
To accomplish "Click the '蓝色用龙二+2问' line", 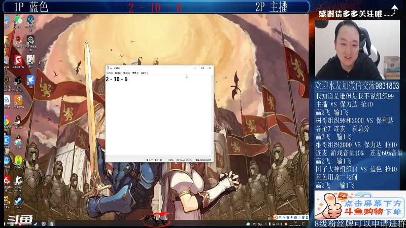I will coord(336,177).
